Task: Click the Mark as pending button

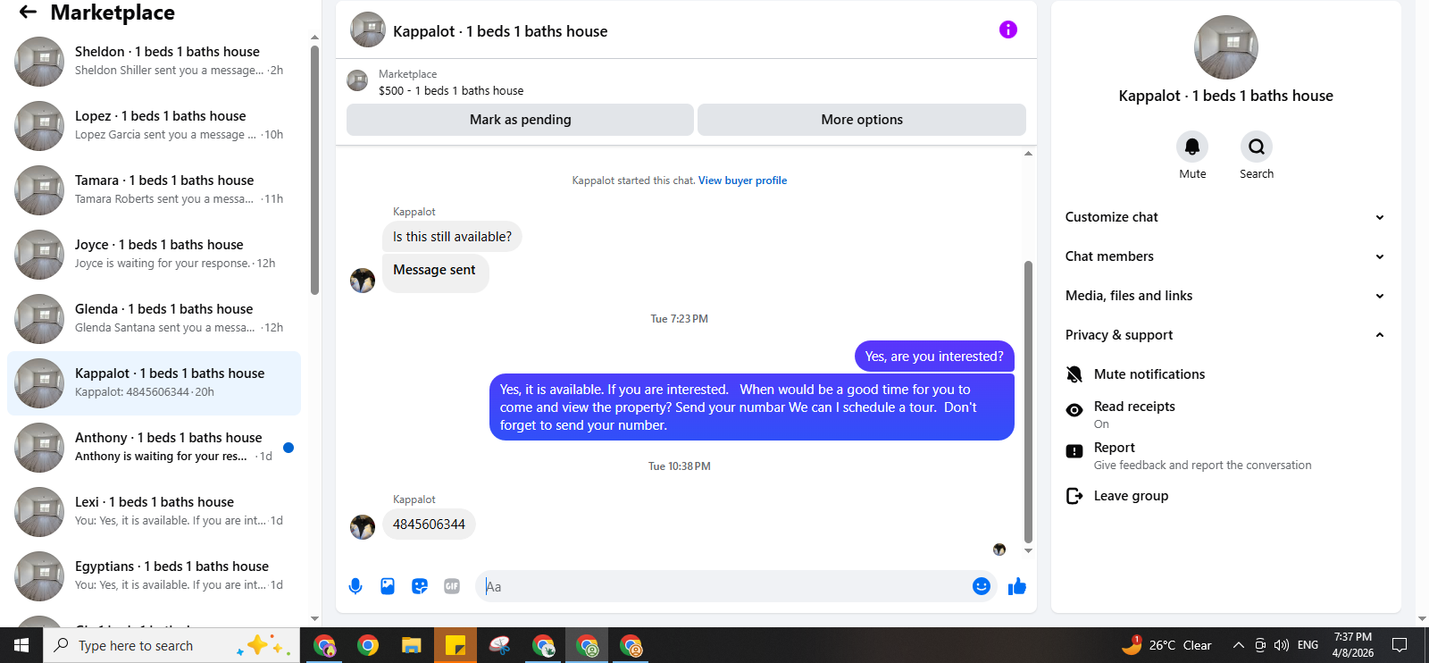Action: [520, 120]
